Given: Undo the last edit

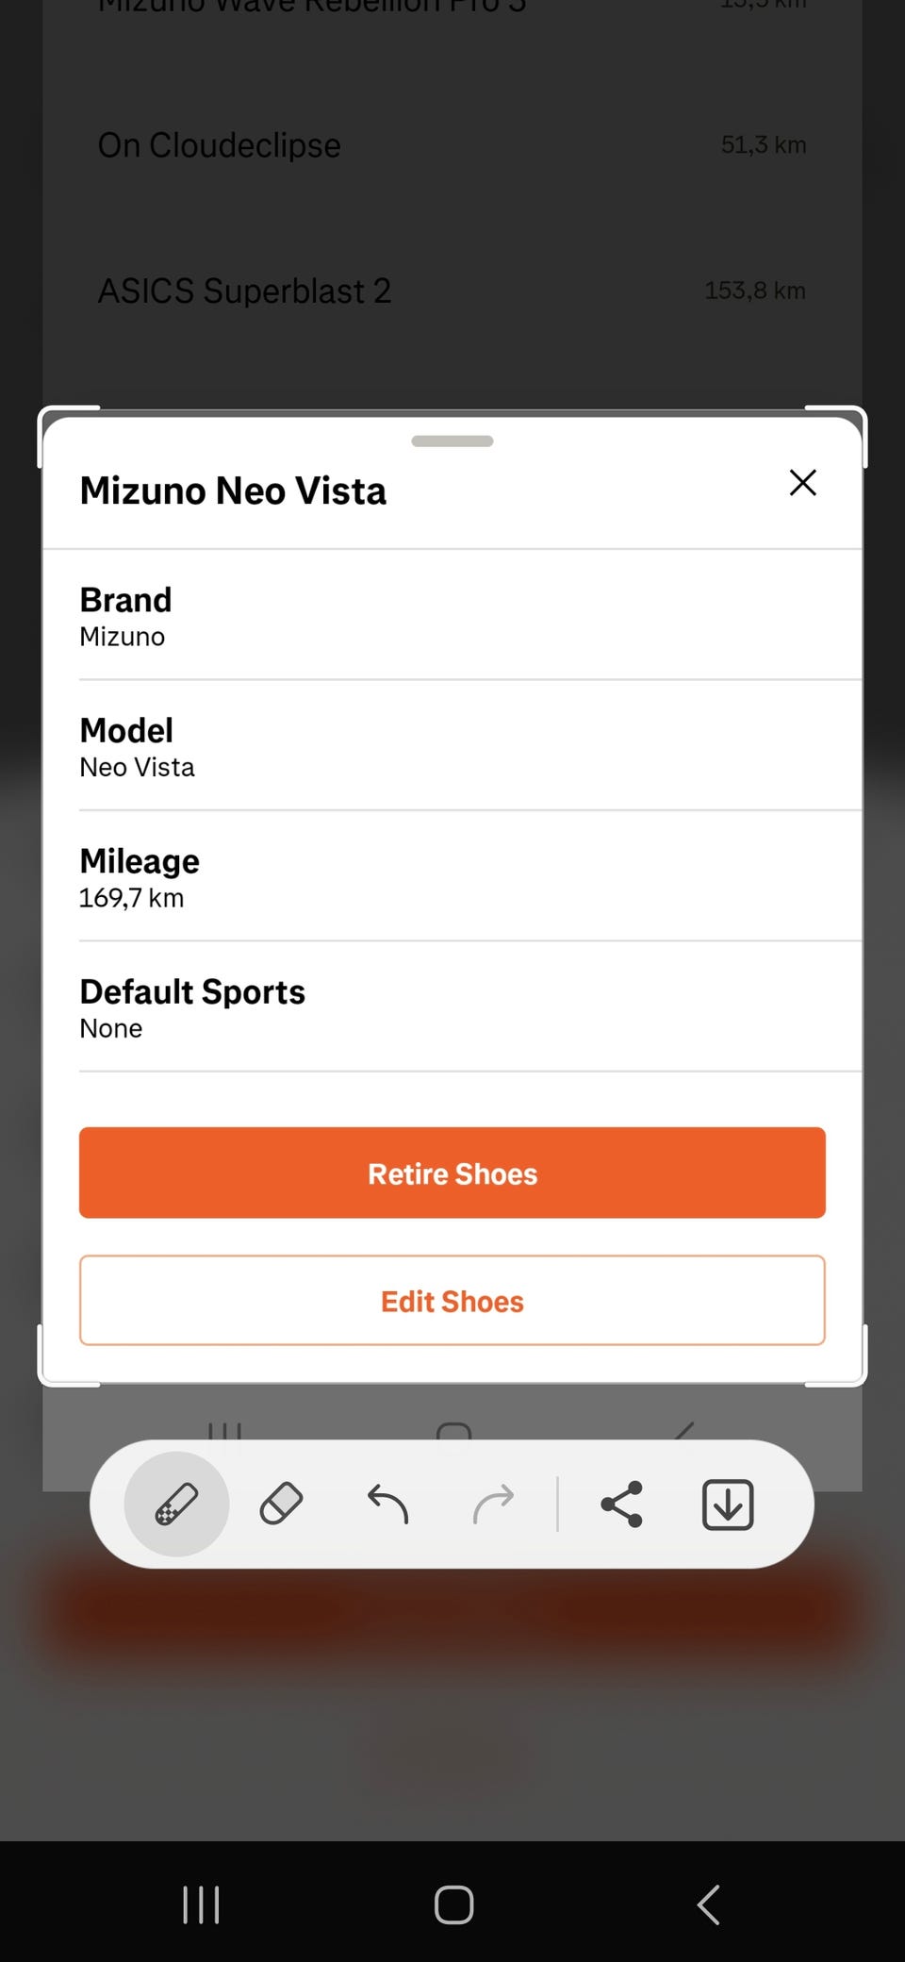Looking at the screenshot, I should pyautogui.click(x=387, y=1504).
